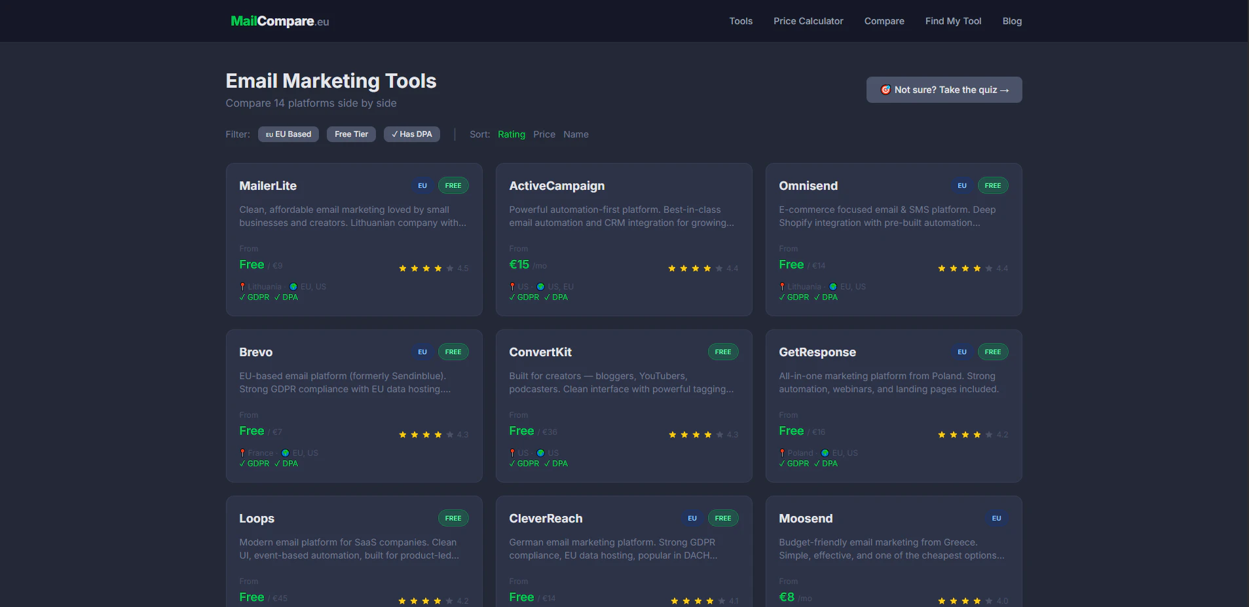Image resolution: width=1249 pixels, height=607 pixels.
Task: Click the FREE badge on MailerLite card
Action: pos(453,186)
